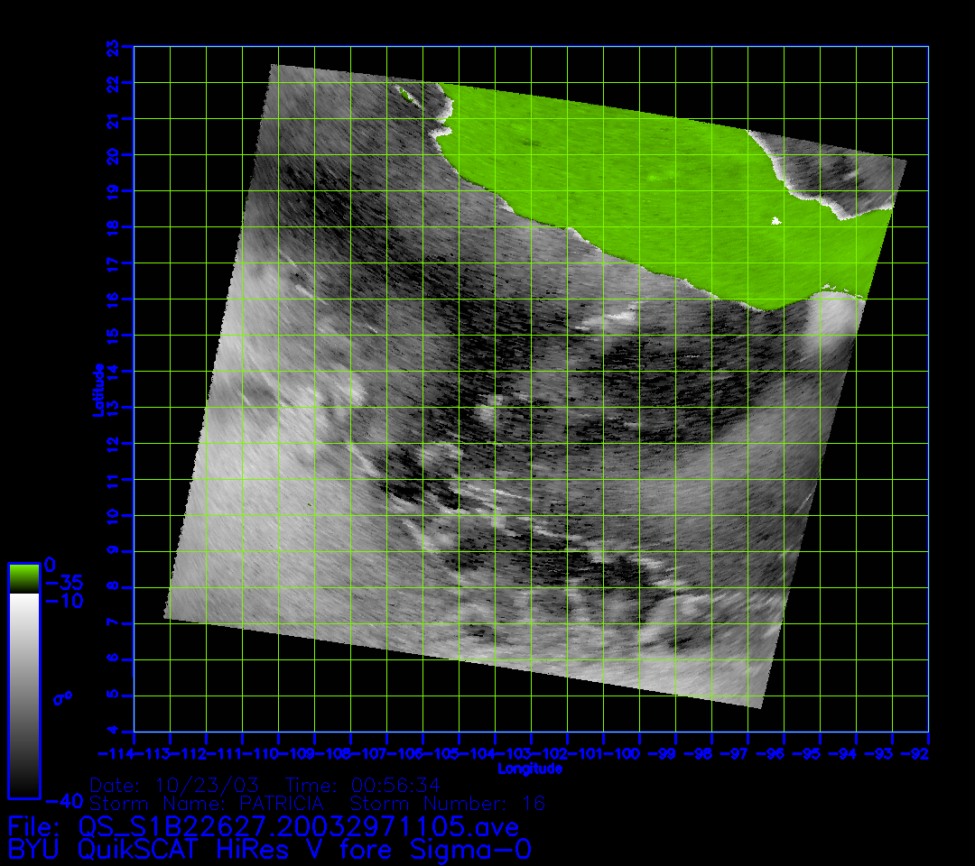The image size is (975, 866).
Task: Click the Storm Name: PATRICIA label
Action: click(206, 803)
